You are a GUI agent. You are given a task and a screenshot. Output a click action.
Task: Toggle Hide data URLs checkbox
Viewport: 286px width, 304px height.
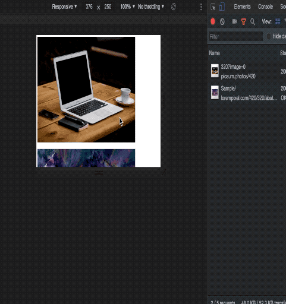pos(269,36)
